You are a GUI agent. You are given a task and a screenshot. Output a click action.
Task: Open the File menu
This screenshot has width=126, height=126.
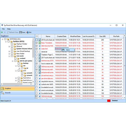coord(3,29)
